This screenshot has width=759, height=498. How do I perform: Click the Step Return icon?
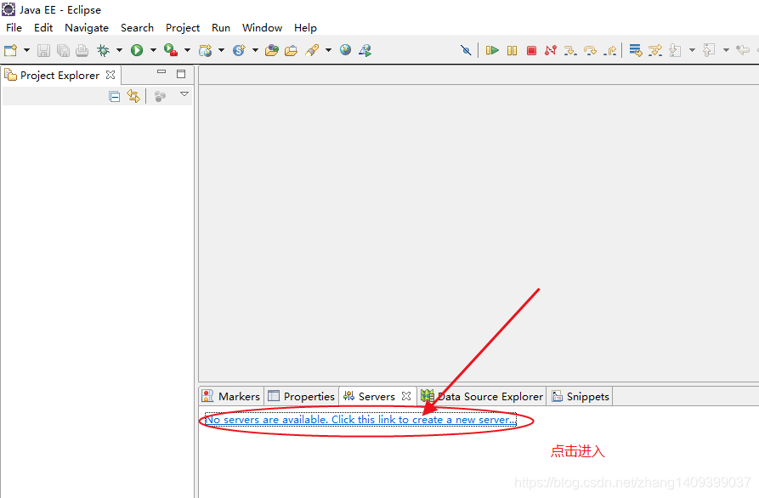[610, 50]
